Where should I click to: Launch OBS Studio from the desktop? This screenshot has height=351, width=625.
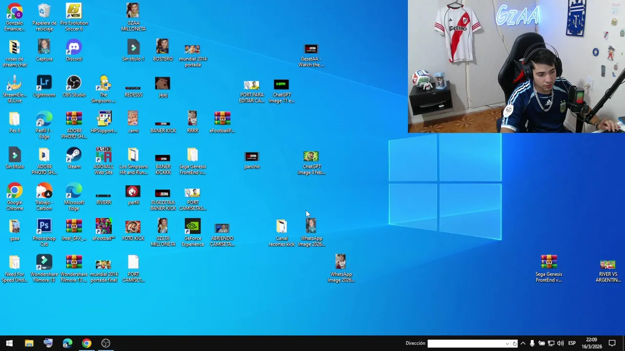tap(74, 86)
